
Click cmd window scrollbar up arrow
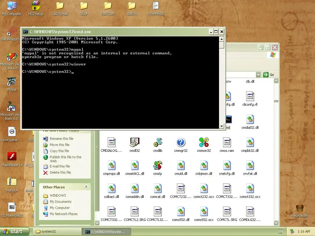[221, 39]
